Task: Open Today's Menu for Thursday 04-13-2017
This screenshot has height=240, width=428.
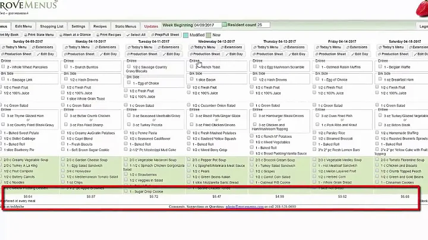Action: 266,47
